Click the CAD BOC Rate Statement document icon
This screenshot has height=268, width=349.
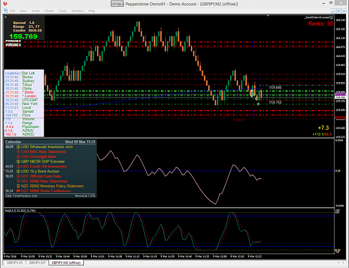point(18,152)
